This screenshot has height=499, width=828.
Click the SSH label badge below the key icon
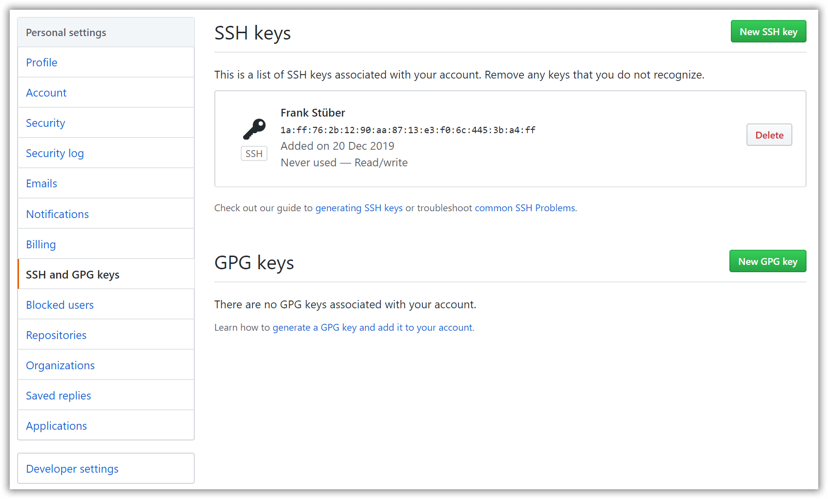tap(254, 153)
